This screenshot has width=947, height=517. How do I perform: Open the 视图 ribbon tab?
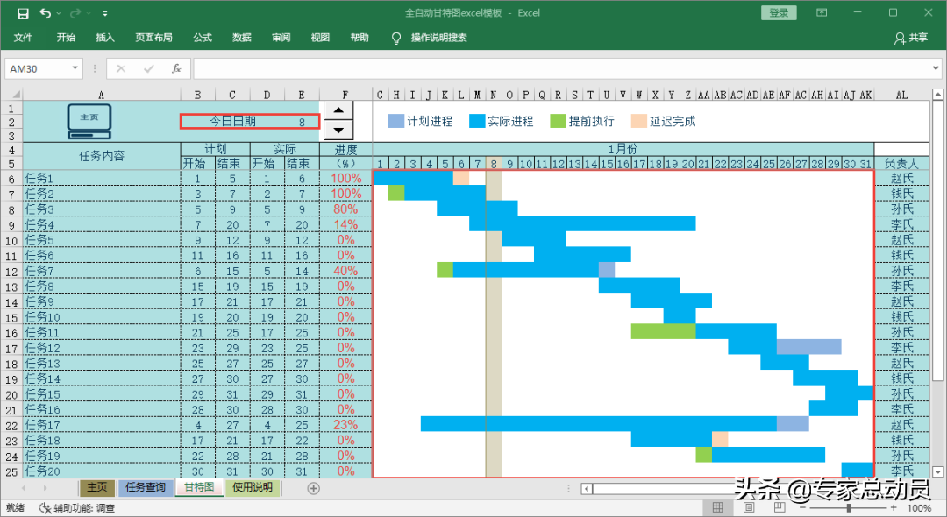pyautogui.click(x=320, y=38)
